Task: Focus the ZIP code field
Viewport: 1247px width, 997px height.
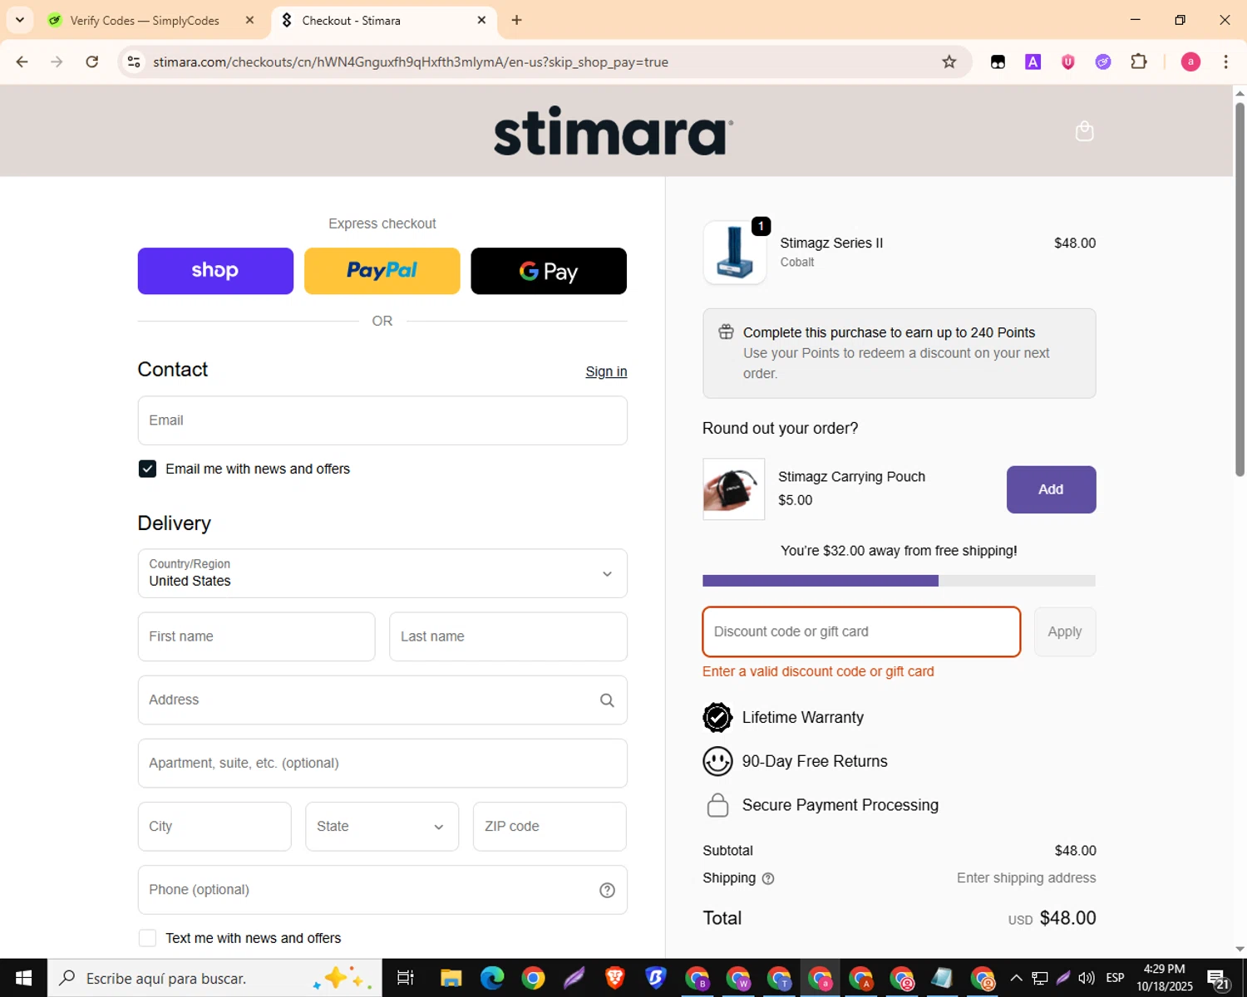Action: pos(550,827)
